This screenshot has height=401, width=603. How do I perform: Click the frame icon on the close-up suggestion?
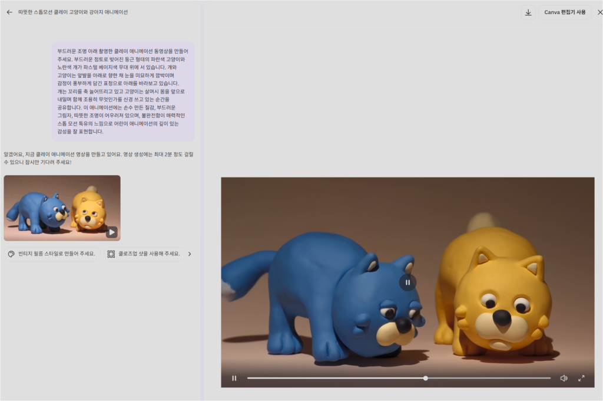111,254
